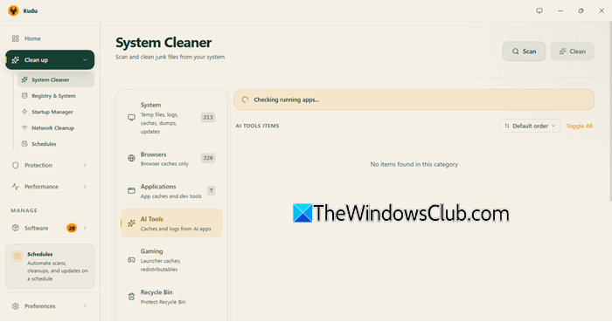Select the AI Tools category

(171, 223)
